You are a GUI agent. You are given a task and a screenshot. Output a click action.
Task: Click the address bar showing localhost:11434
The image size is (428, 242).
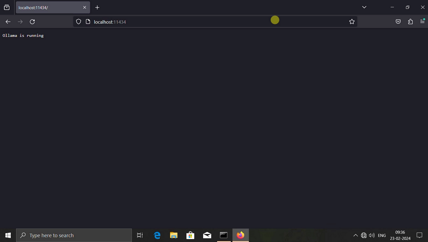(187, 22)
